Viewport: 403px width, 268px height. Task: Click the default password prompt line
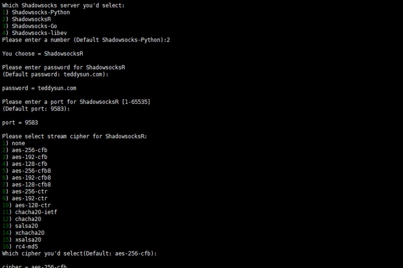[x=55, y=74]
